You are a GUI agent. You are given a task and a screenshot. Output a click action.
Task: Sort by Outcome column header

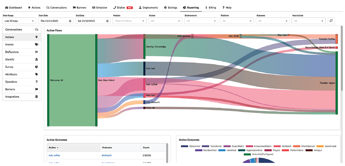point(120,148)
